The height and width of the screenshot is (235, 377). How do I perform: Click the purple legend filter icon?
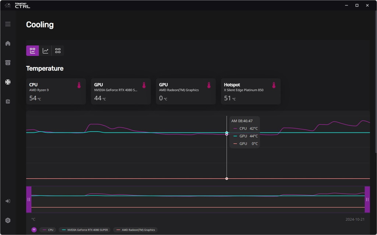(x=34, y=230)
